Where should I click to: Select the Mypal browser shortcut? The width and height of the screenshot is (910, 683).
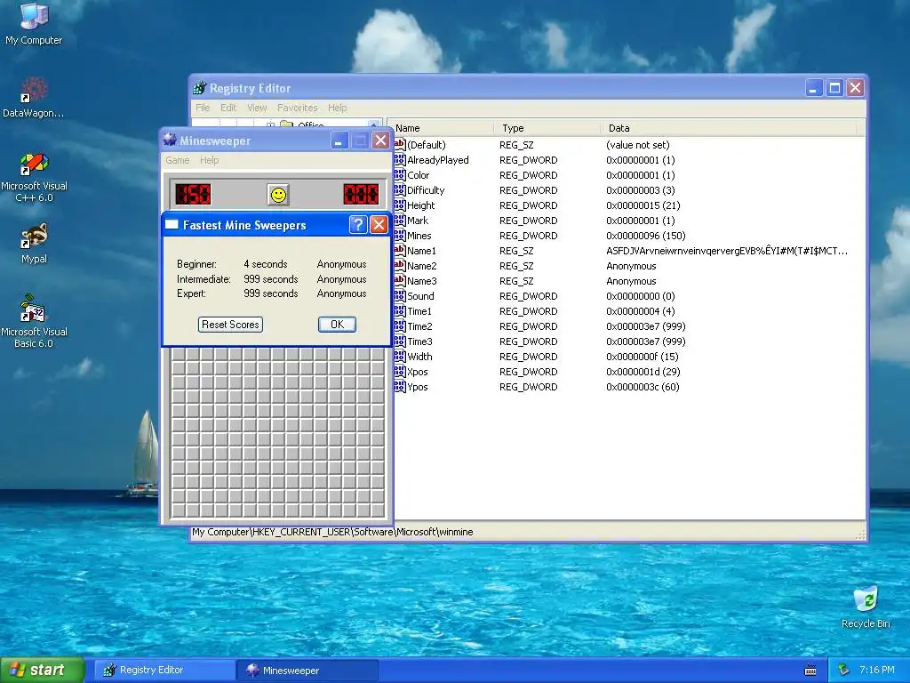pyautogui.click(x=34, y=244)
